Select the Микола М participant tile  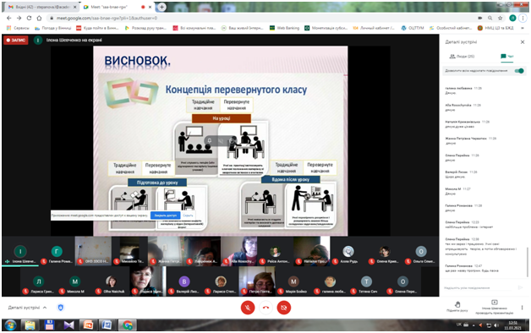pos(75,281)
